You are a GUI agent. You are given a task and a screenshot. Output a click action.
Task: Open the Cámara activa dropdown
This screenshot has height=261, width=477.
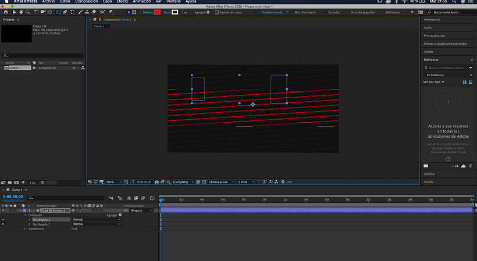point(222,182)
